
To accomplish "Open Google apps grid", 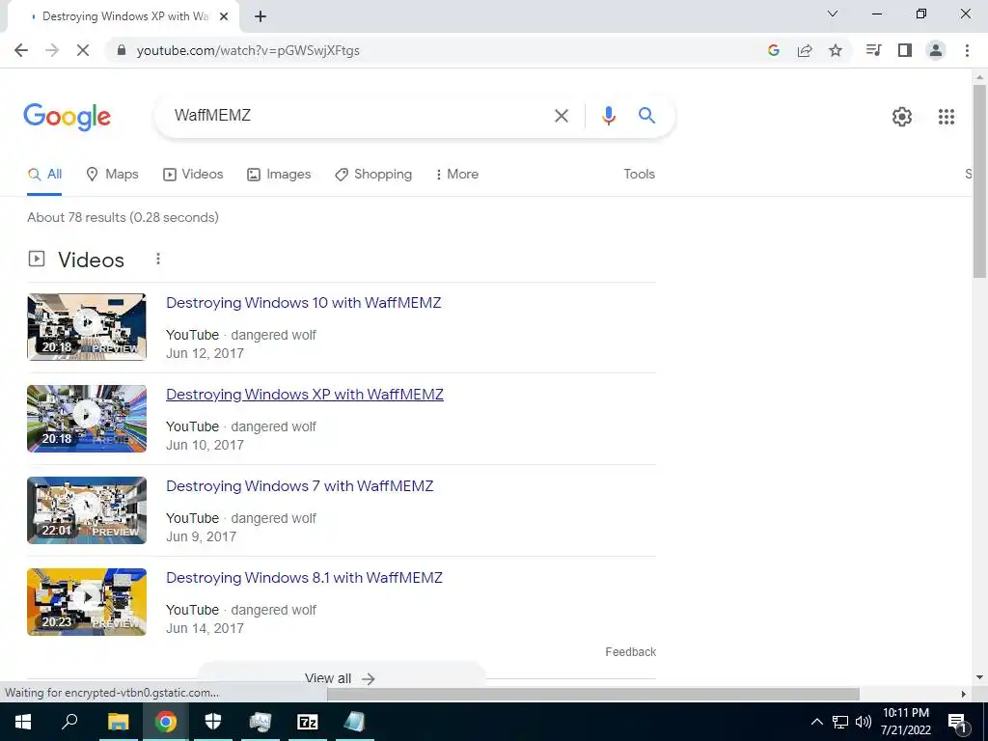I will (x=946, y=117).
